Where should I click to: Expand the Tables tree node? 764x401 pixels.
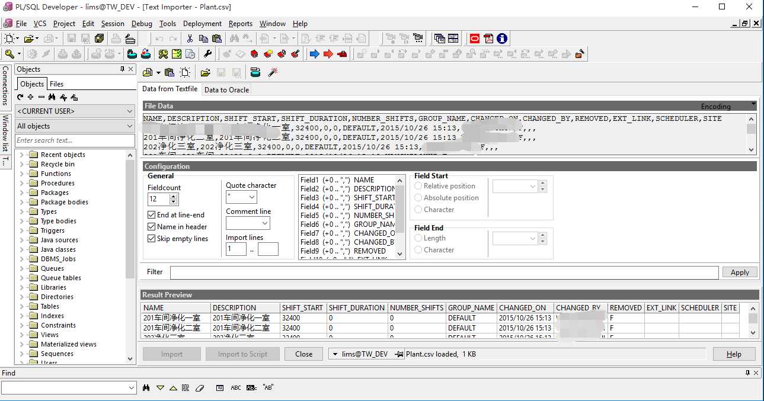point(22,306)
